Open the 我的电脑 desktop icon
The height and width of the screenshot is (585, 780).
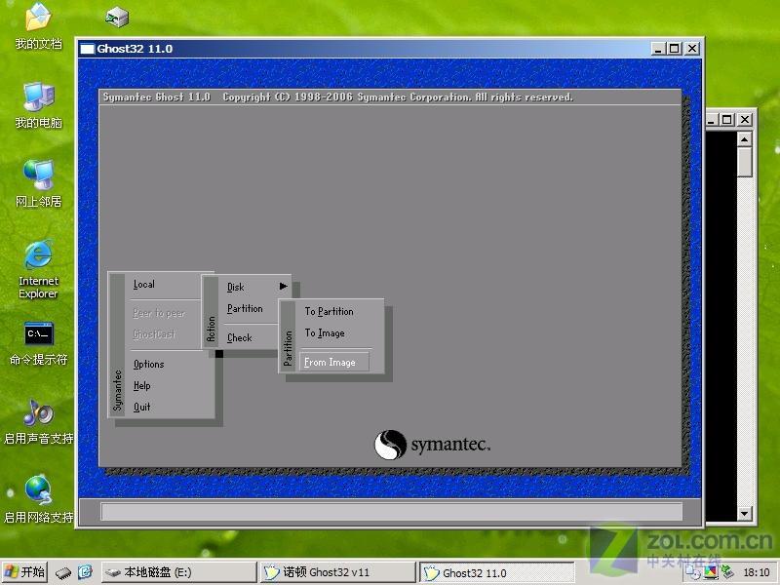coord(38,105)
